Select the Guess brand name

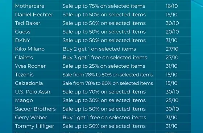22,32
